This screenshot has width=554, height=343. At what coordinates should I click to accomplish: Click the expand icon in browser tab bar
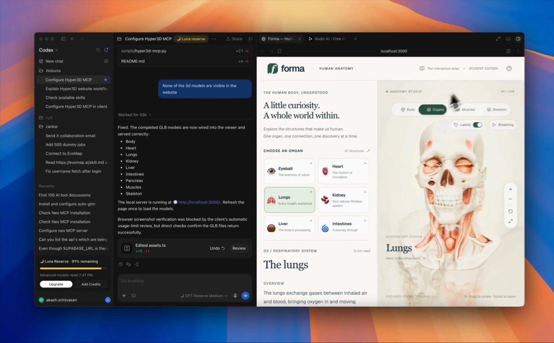coord(498,39)
